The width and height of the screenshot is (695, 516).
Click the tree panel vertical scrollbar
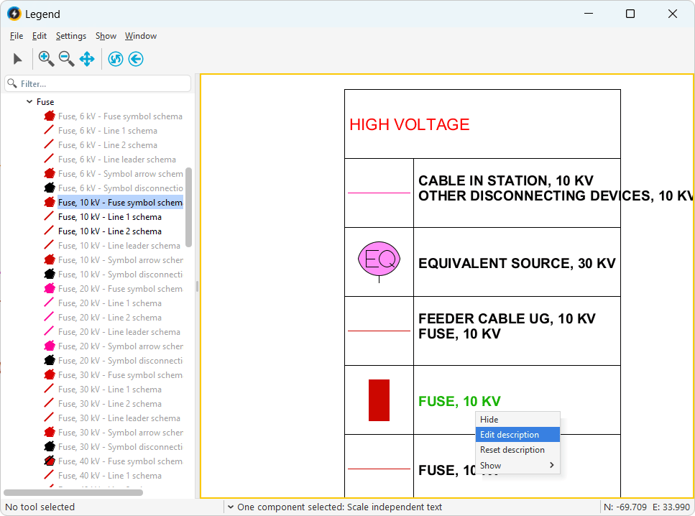189,207
